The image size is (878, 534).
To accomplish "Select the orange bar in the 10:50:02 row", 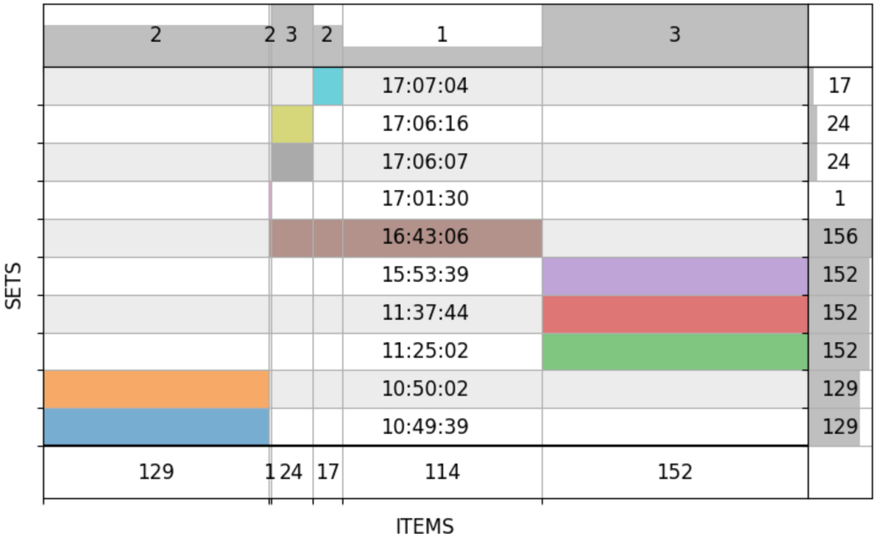I will pyautogui.click(x=156, y=389).
